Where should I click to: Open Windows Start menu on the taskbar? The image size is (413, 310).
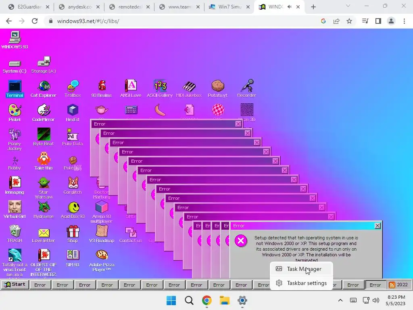171,300
